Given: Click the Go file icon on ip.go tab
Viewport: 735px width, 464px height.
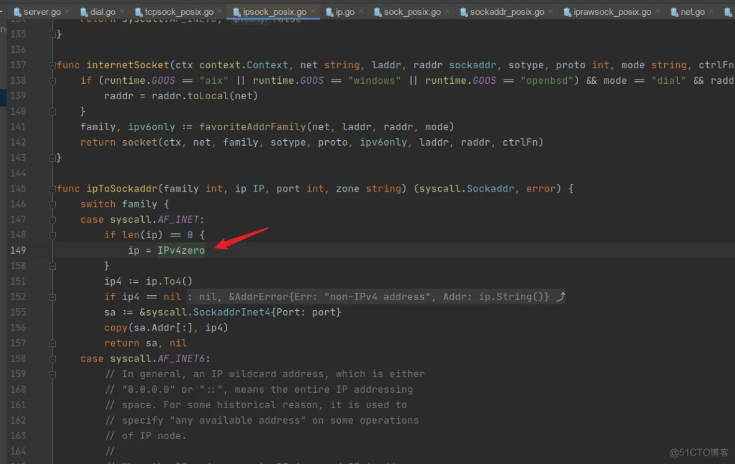Looking at the screenshot, I should click(330, 12).
